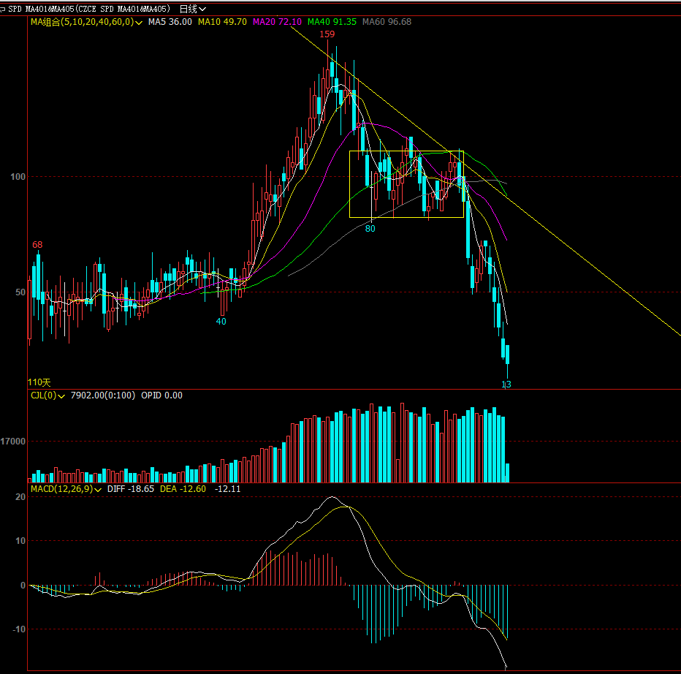Click the 80 support price label

pyautogui.click(x=370, y=228)
